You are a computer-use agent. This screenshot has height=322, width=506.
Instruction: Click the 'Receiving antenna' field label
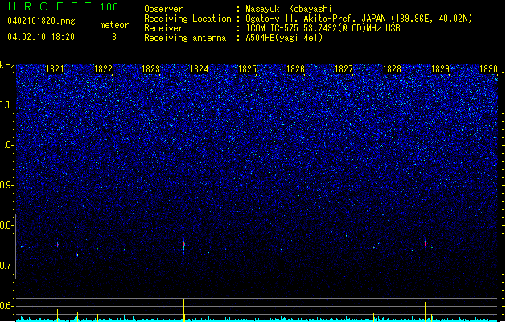coord(185,38)
